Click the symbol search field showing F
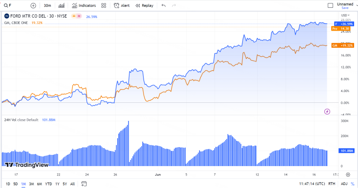Image resolution: width=358 pixels, height=188 pixels. [x=13, y=6]
